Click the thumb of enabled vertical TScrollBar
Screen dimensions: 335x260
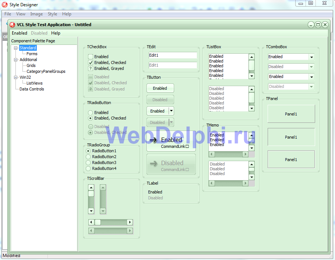[91, 193]
